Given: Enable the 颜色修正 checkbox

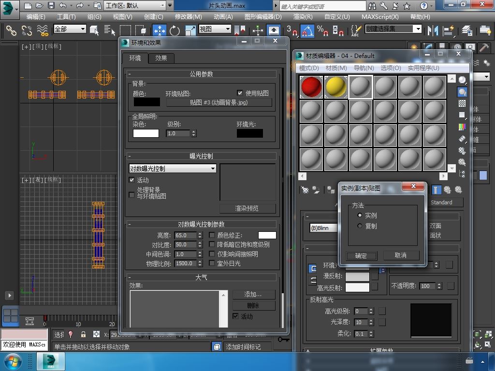Looking at the screenshot, I should pyautogui.click(x=212, y=235).
